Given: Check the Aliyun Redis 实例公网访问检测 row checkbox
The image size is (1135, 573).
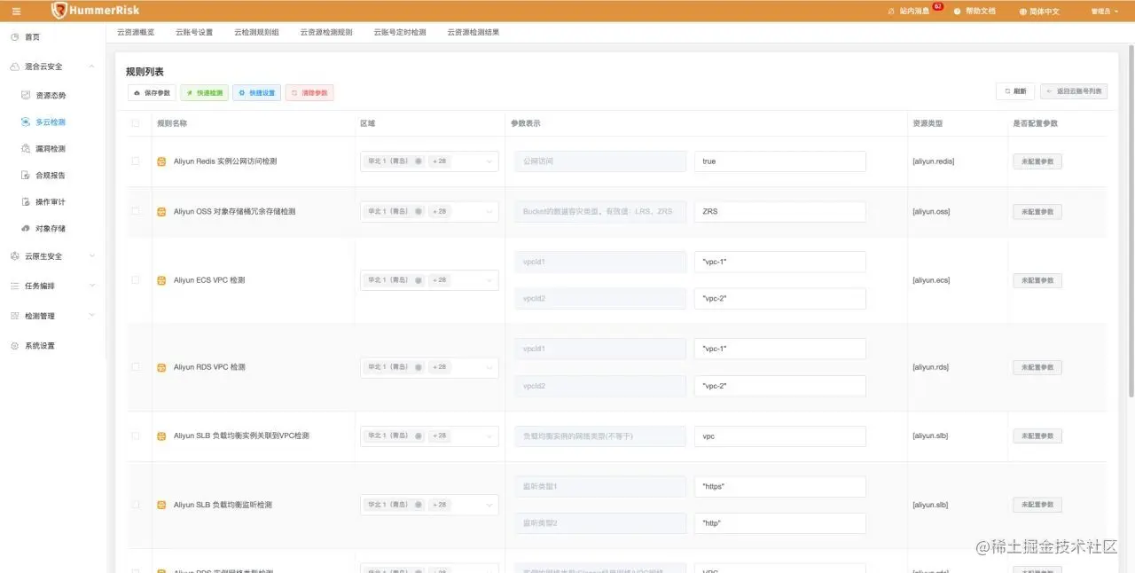Looking at the screenshot, I should (x=136, y=161).
